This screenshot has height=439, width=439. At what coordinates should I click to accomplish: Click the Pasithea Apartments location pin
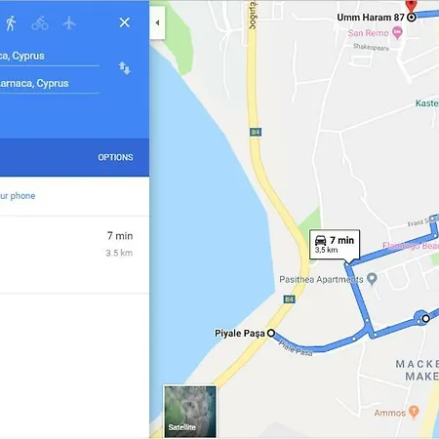click(x=372, y=279)
